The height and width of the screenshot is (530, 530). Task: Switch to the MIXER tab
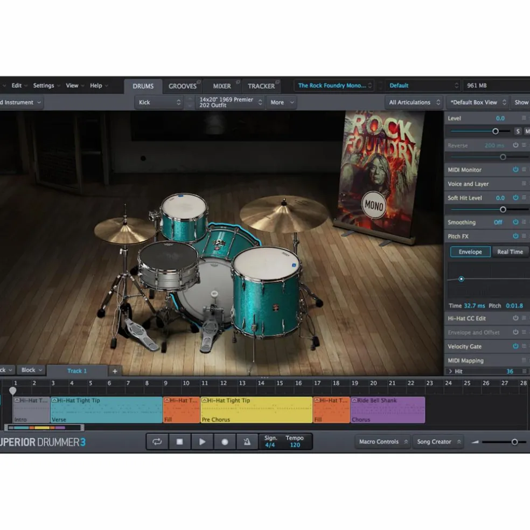[x=222, y=86]
